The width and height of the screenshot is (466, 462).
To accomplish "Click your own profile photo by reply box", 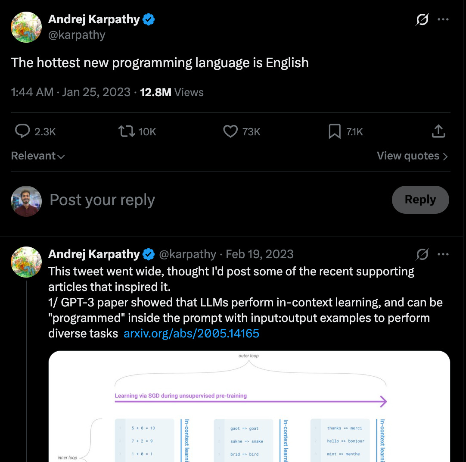I will 26,201.
